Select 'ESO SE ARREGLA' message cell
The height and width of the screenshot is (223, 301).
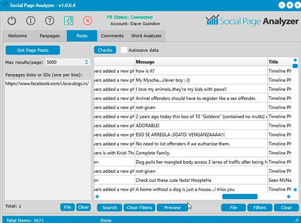pyautogui.click(x=201, y=135)
